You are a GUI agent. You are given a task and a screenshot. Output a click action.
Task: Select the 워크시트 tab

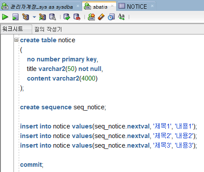(16, 29)
